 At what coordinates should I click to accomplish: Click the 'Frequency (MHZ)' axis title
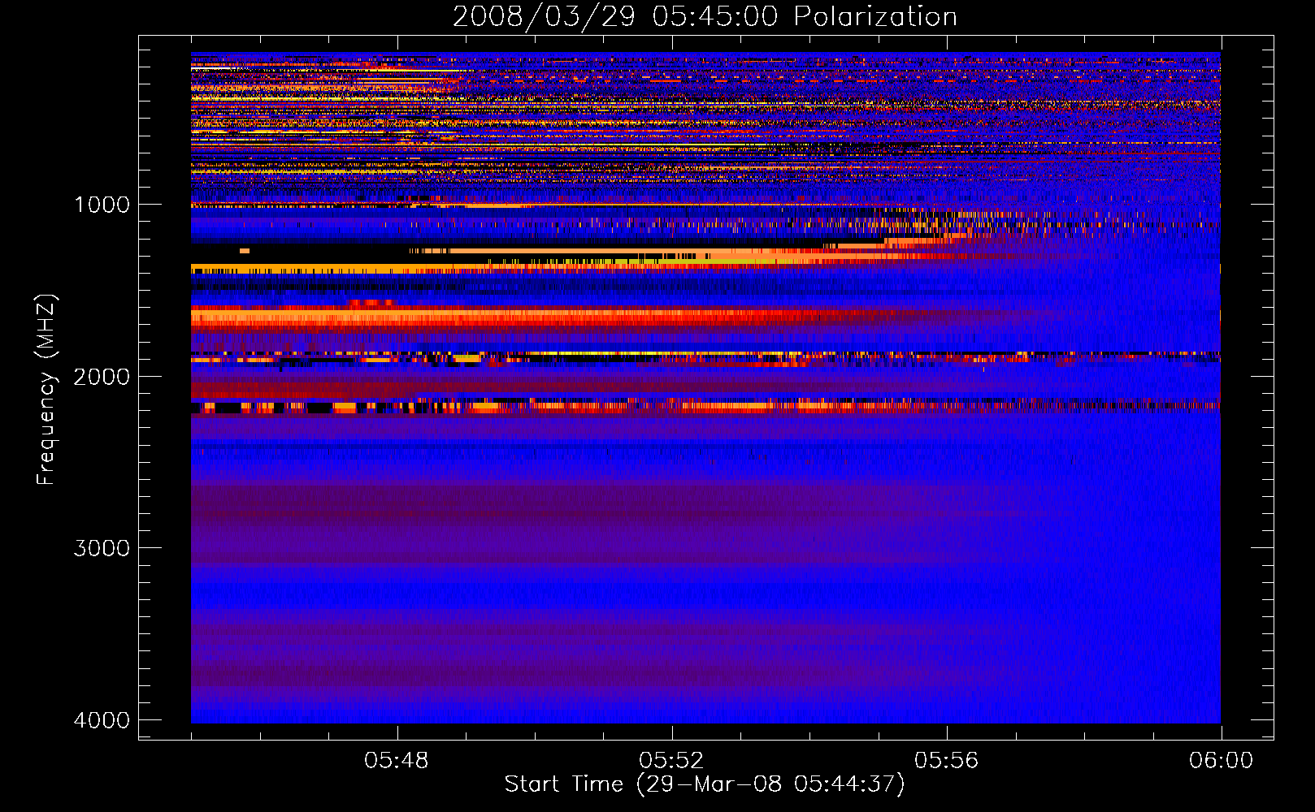46,390
